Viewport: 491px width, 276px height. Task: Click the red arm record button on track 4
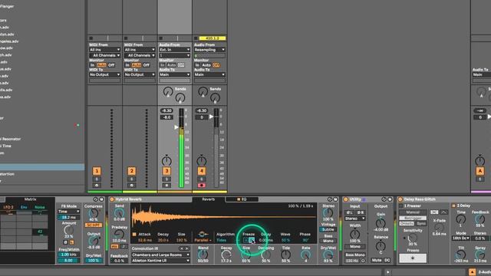(x=201, y=186)
